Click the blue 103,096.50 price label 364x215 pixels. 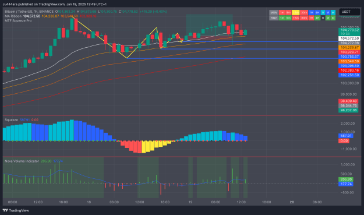tap(349, 66)
